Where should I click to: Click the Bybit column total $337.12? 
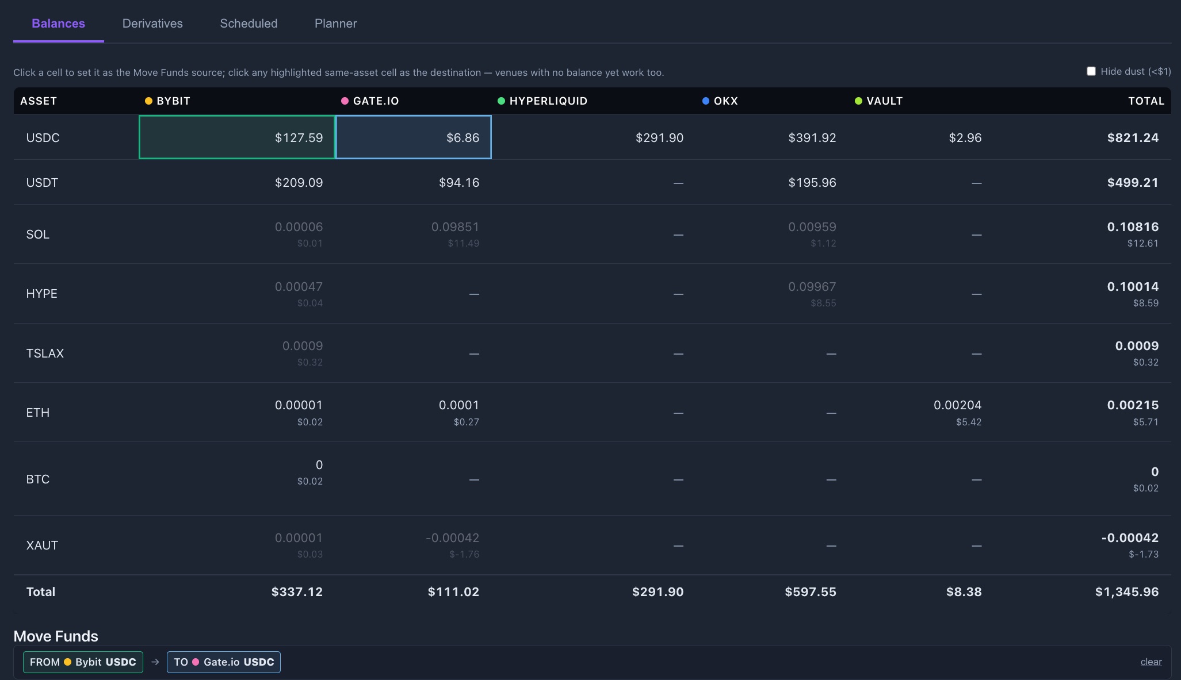[297, 592]
